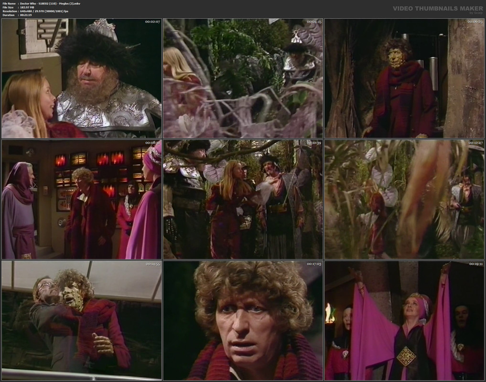Select the file name 'Doctor Who - S18E02 (110) - Meglos (3).mkv'
The image size is (486, 382).
[50, 4]
